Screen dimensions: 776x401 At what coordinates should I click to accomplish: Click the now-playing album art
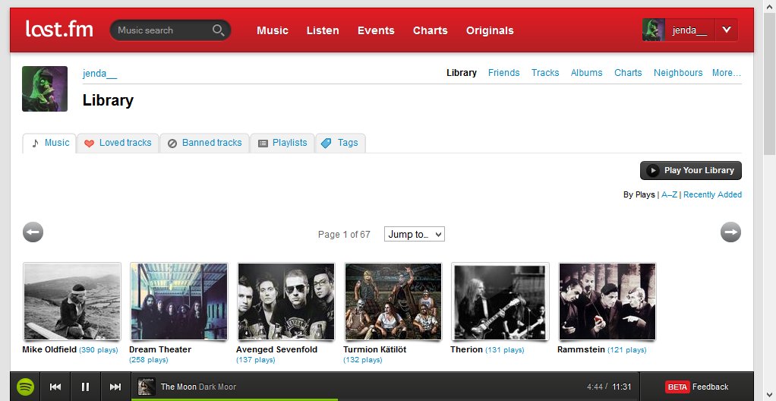tap(147, 387)
